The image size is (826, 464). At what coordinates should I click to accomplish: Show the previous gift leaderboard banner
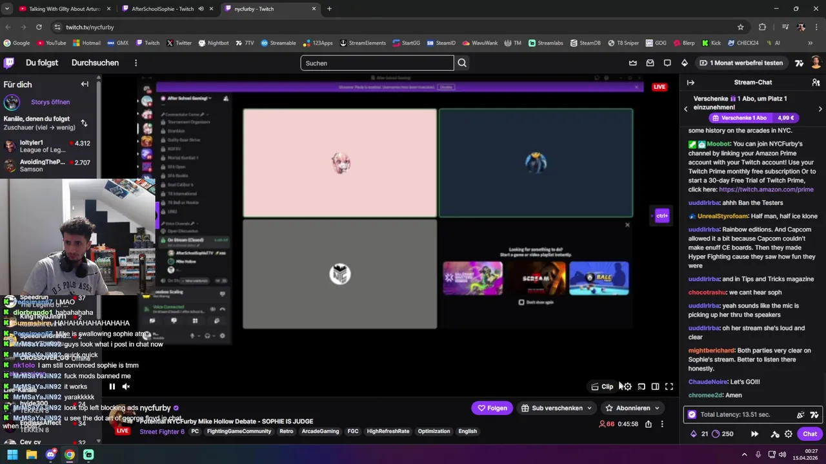coord(686,109)
